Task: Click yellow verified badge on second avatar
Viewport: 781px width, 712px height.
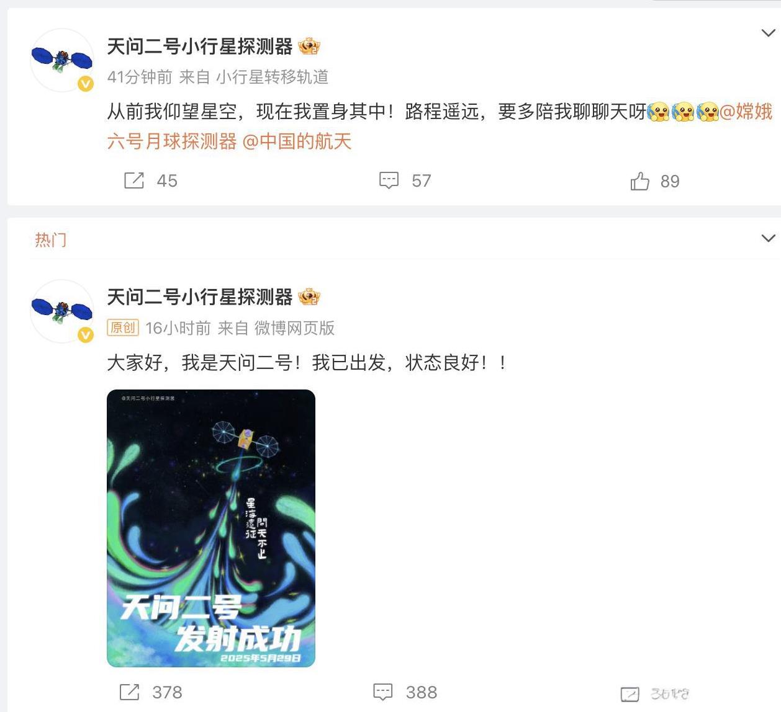Action: click(x=85, y=335)
